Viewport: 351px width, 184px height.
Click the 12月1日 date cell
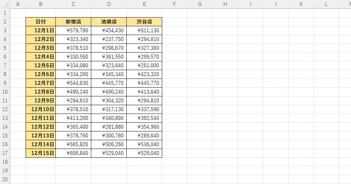coord(41,30)
